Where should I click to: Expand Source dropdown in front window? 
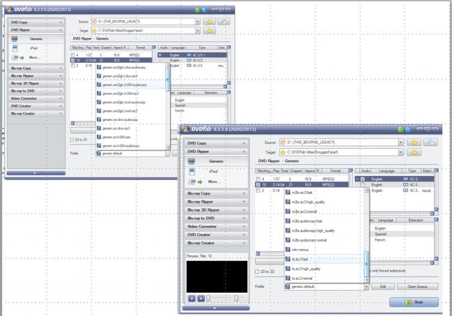(x=401, y=142)
